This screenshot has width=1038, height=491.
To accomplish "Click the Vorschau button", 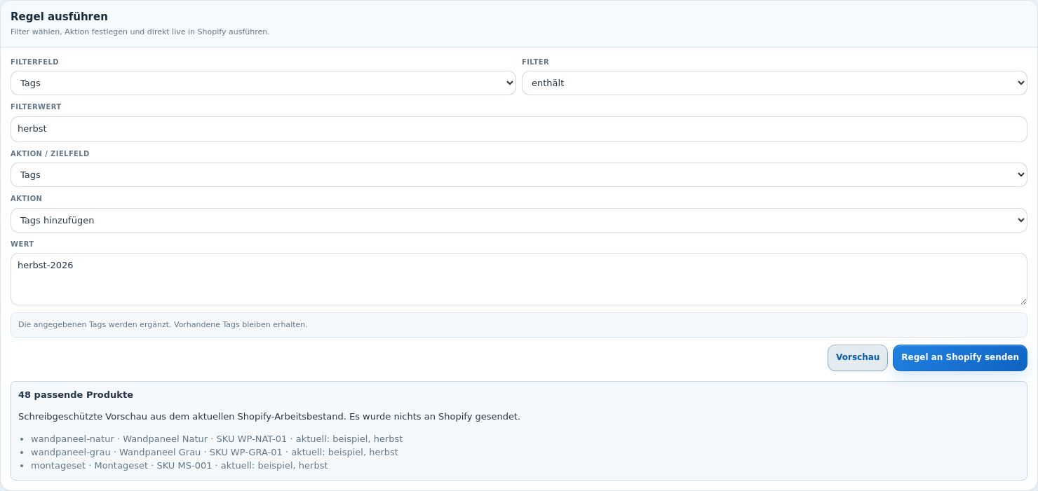I will [x=858, y=357].
